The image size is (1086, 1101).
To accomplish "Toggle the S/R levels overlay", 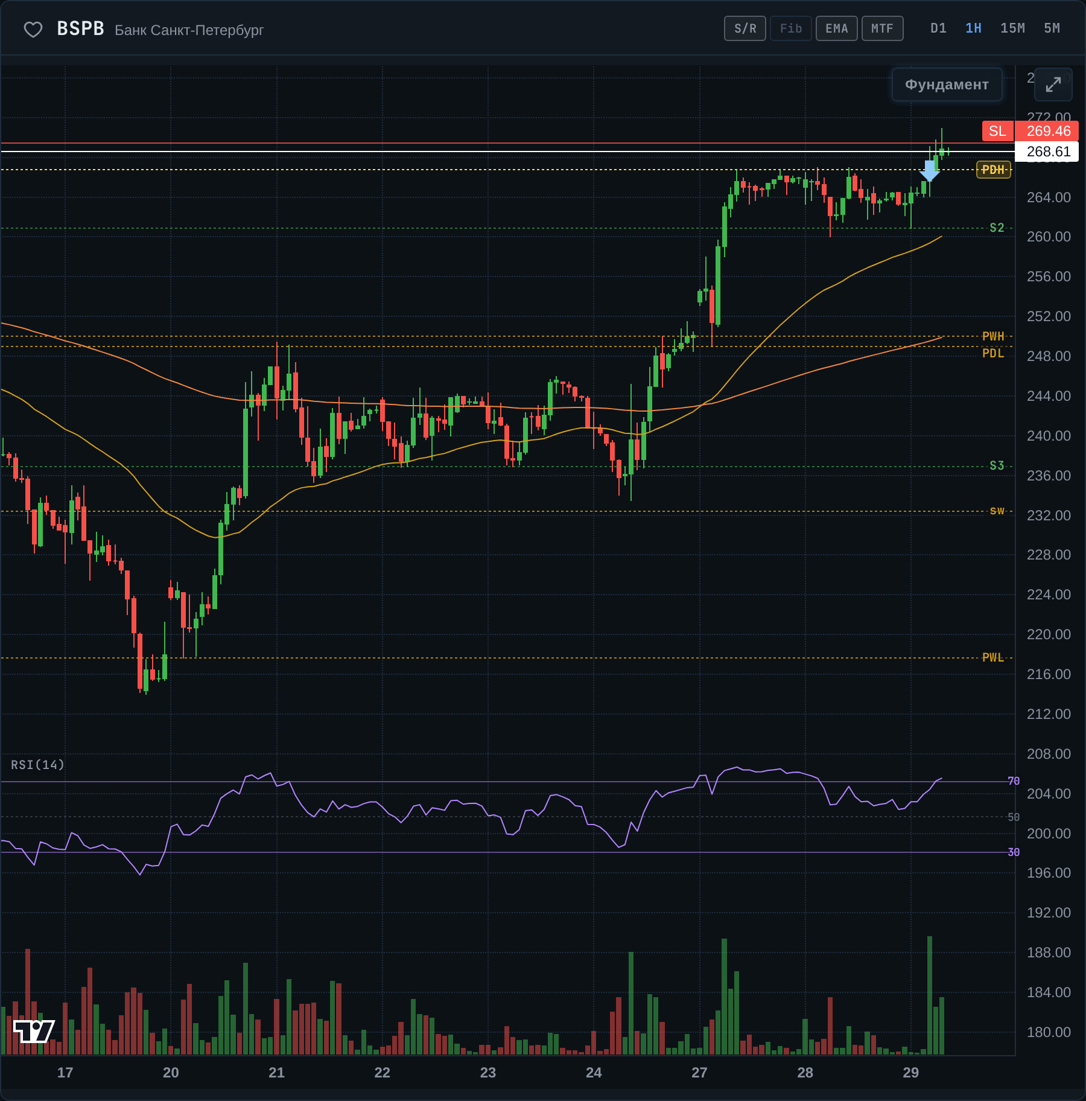I will [745, 28].
